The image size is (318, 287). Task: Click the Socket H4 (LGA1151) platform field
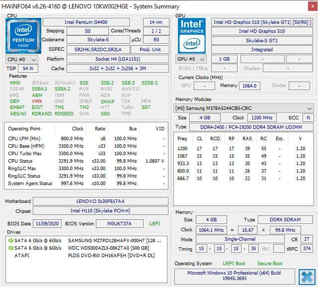(x=118, y=59)
